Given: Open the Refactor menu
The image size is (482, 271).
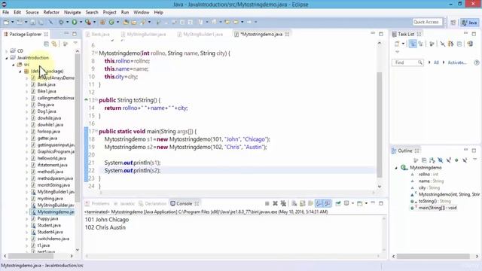Looking at the screenshot, I should tap(51, 12).
